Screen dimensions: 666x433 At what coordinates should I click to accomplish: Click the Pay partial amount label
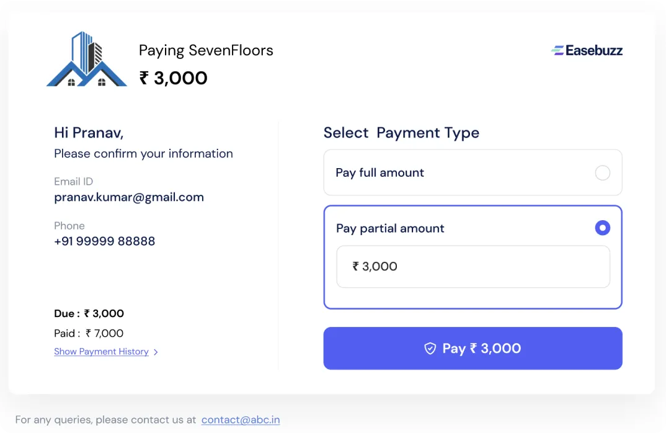tap(390, 228)
